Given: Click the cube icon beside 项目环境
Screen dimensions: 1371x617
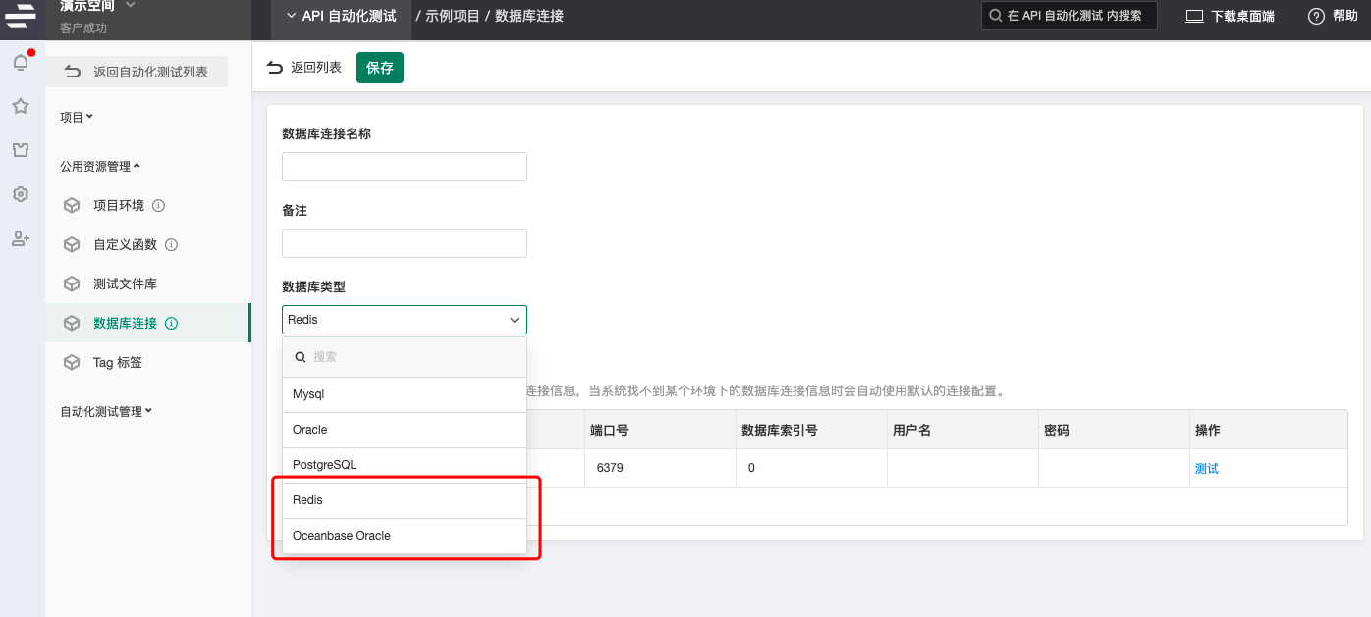Looking at the screenshot, I should pos(72,205).
